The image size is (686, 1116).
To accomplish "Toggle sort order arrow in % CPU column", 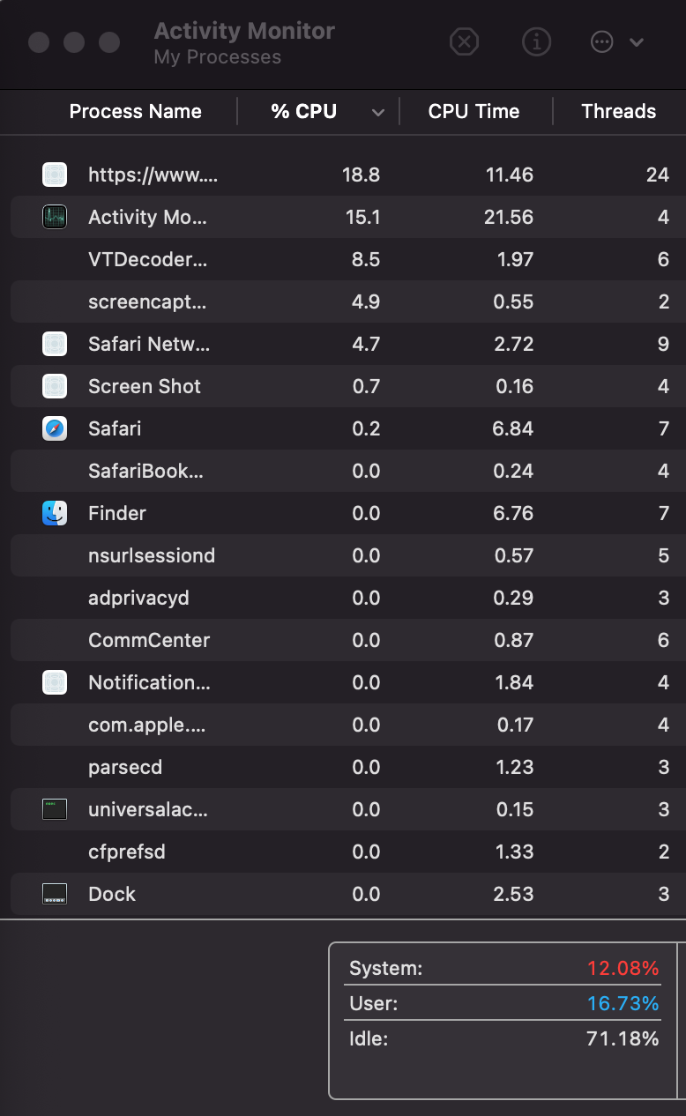I will click(378, 112).
